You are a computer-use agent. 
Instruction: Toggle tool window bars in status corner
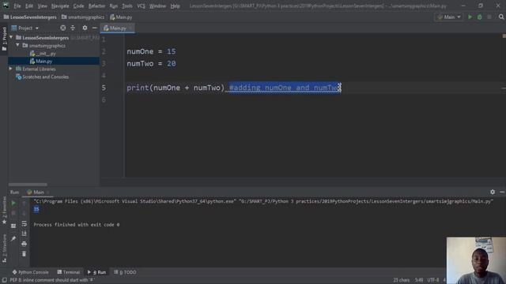click(4, 280)
